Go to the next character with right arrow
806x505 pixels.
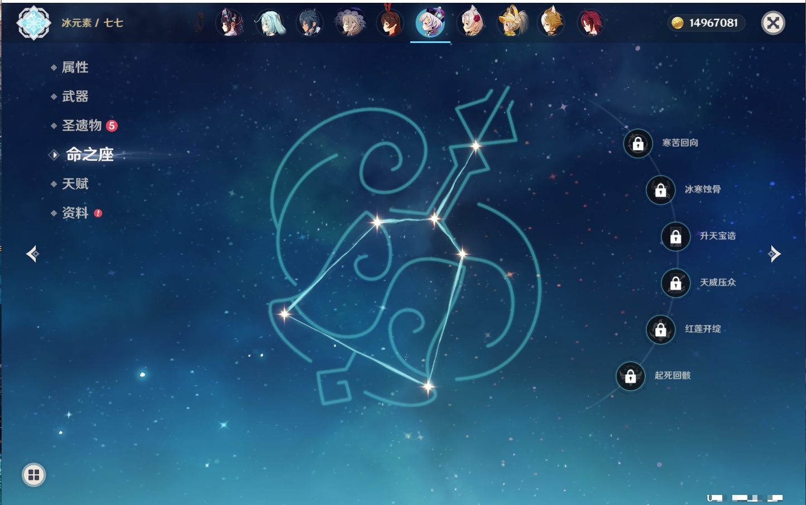[774, 254]
